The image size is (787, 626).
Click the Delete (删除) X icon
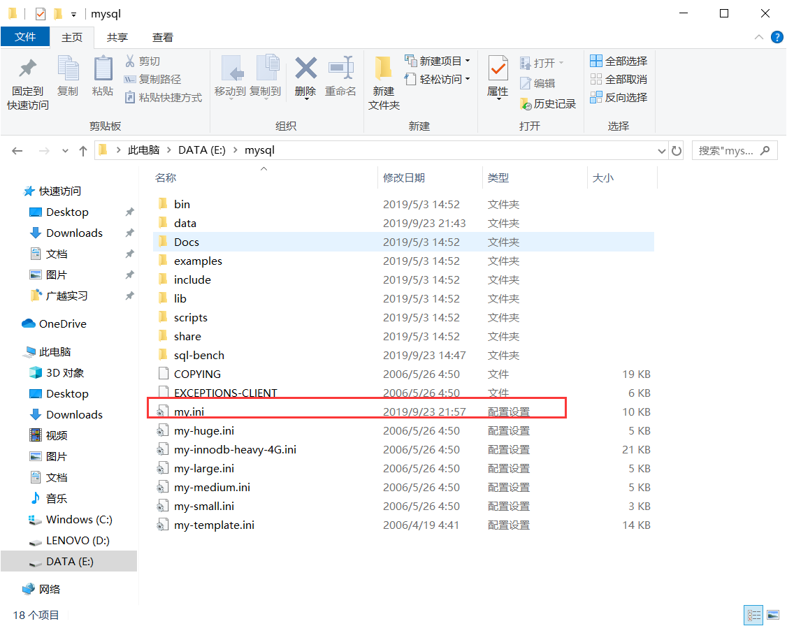[x=305, y=68]
